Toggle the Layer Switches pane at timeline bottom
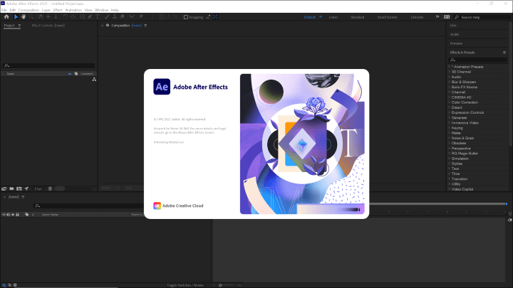The width and height of the screenshot is (513, 288). pyautogui.click(x=4, y=285)
